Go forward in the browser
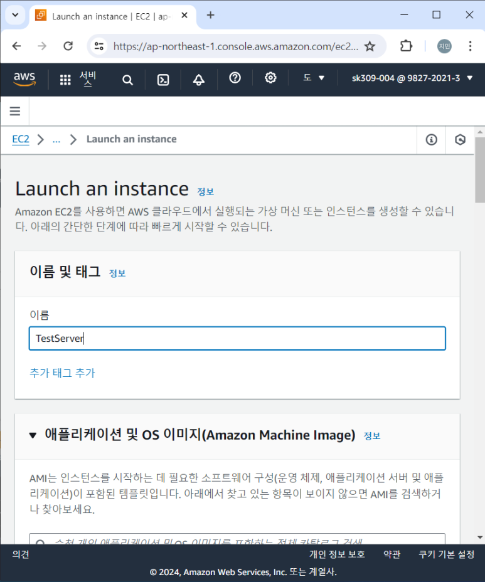Viewport: 485px width, 582px height. point(42,46)
